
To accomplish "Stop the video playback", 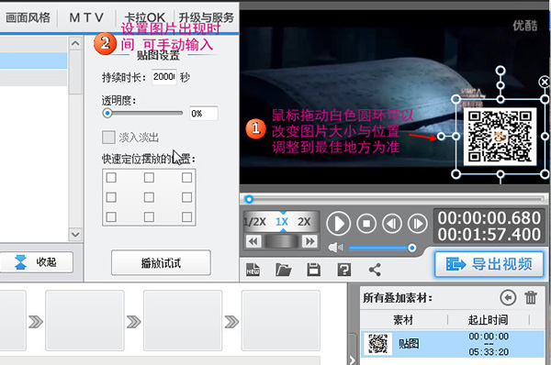I will pos(366,224).
